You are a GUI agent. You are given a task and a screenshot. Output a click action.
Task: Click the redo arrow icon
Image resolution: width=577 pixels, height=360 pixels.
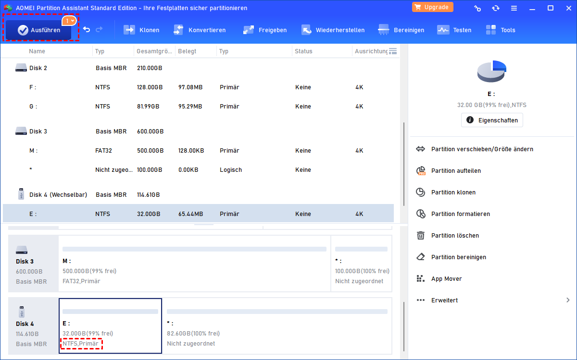pyautogui.click(x=99, y=30)
